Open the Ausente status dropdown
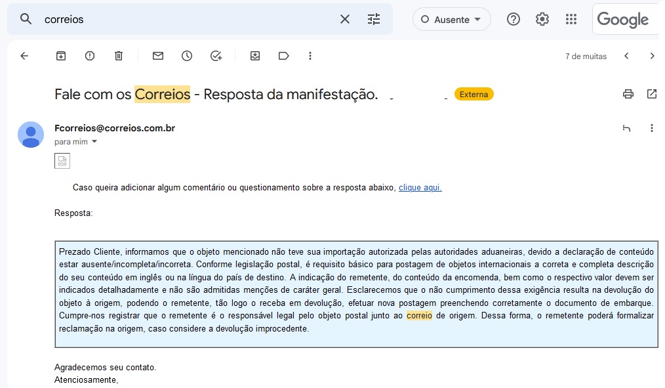The image size is (665, 388). click(x=452, y=20)
